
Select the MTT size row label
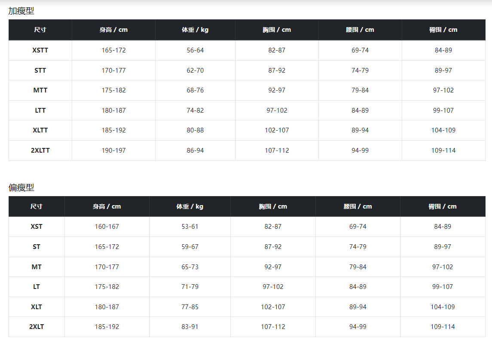click(40, 90)
